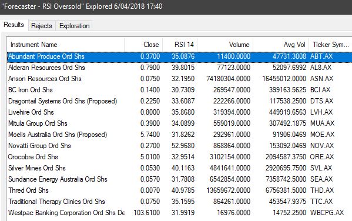Click the average volume 7358742.5000
The height and width of the screenshot is (221, 352).
coord(286,179)
